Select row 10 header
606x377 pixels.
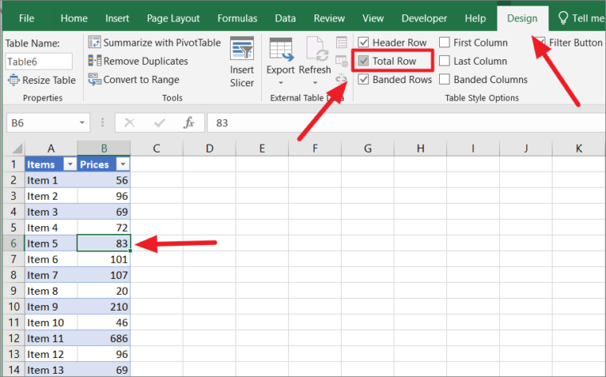(14, 307)
